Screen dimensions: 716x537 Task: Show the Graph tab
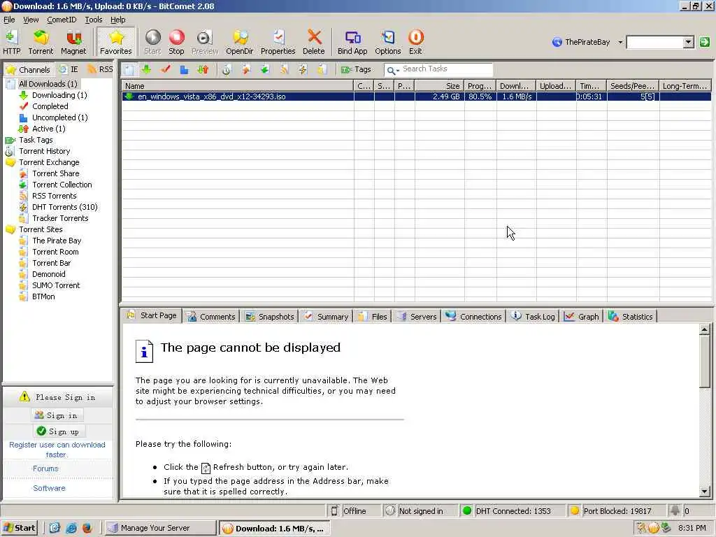point(582,317)
